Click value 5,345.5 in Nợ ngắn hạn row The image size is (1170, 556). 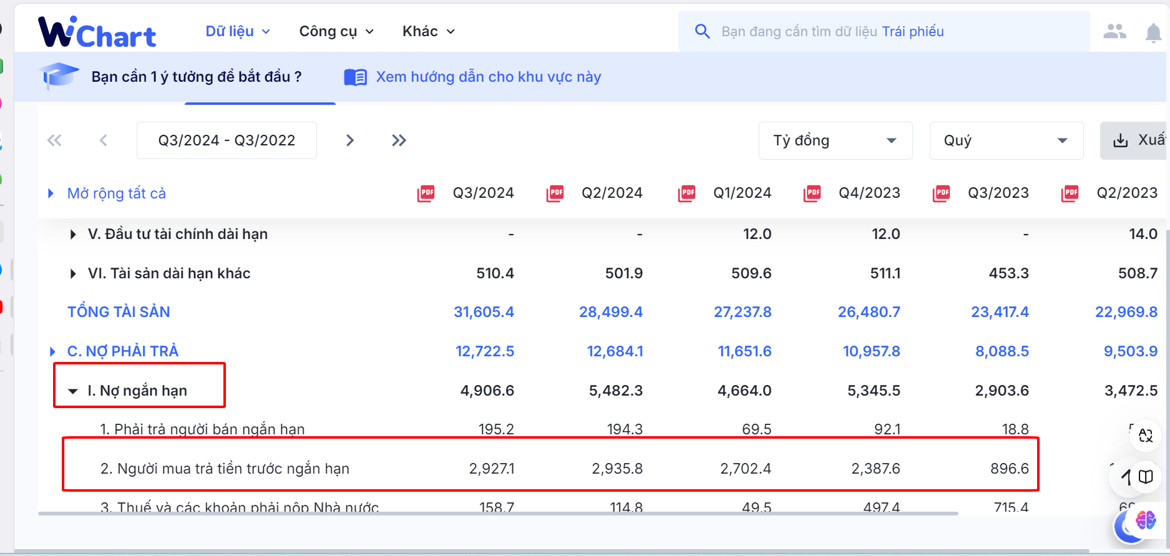[x=874, y=391]
